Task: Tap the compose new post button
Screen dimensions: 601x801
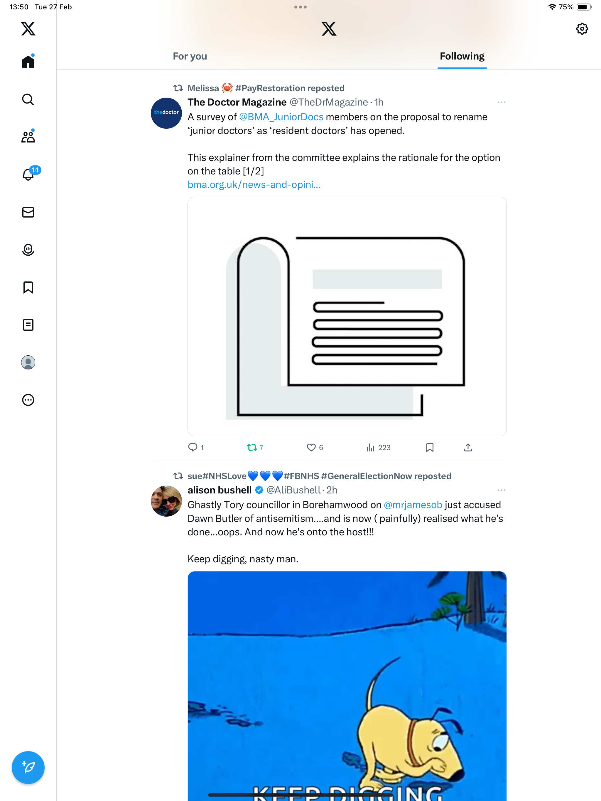Action: click(28, 767)
